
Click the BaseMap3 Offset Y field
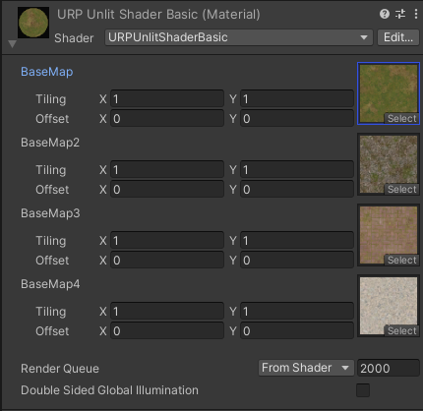(x=297, y=261)
